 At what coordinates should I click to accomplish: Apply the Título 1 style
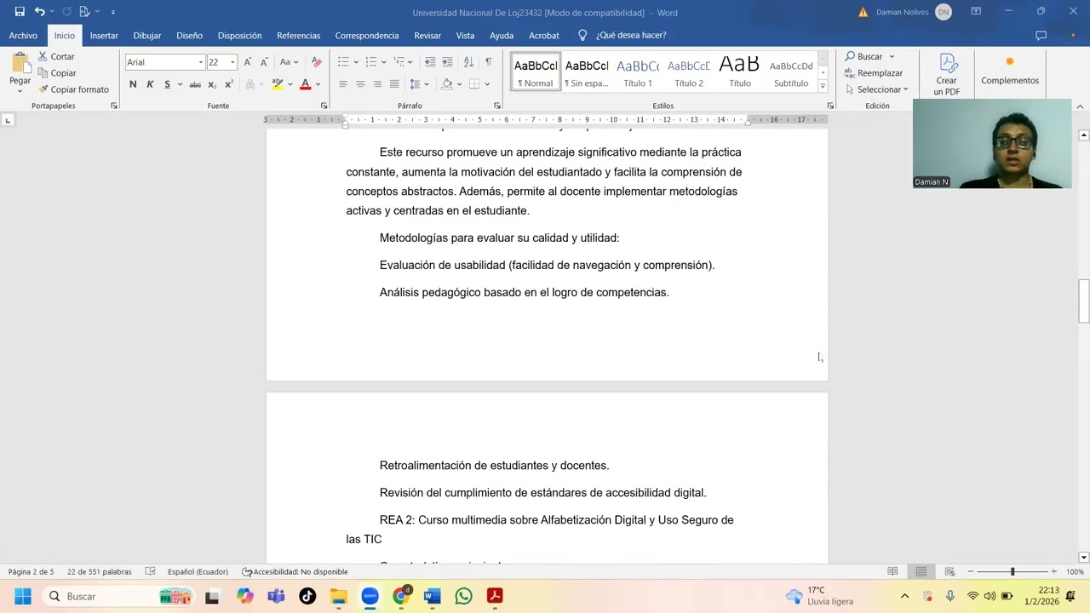click(x=638, y=72)
